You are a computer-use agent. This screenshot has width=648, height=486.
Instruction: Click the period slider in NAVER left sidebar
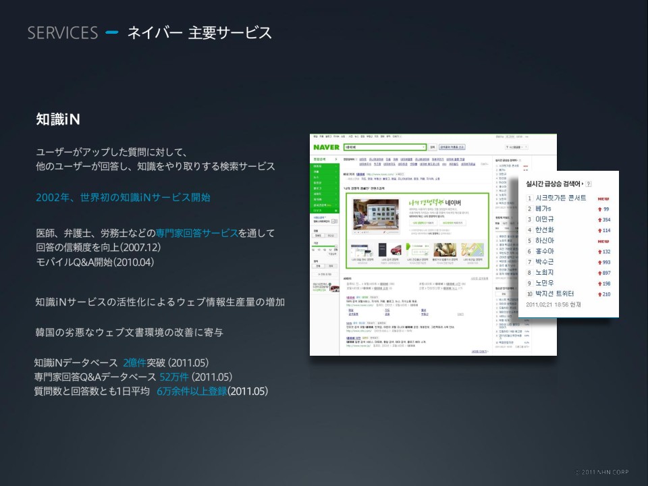point(325,246)
